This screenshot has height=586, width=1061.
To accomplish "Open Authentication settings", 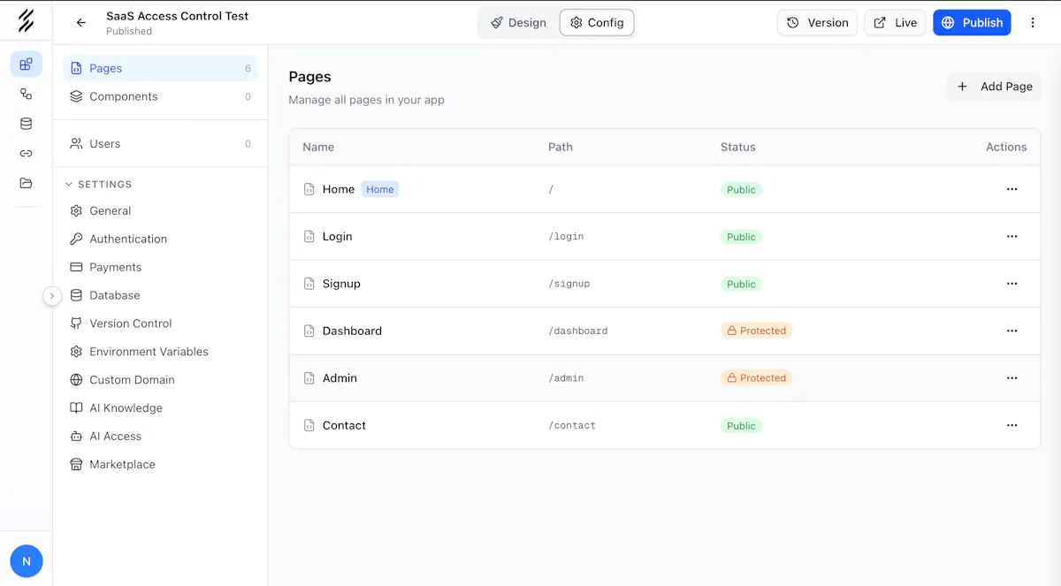I will click(127, 239).
